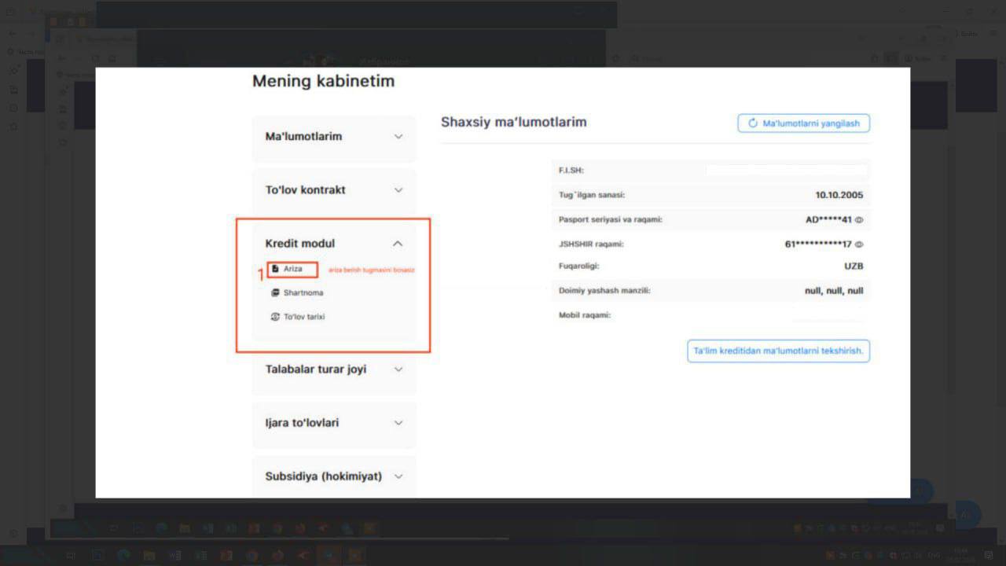Reveal passport number with its eye icon
The height and width of the screenshot is (566, 1006).
click(859, 220)
